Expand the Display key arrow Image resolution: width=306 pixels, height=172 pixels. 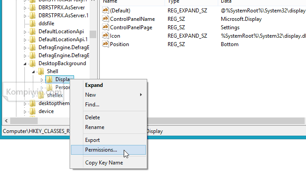point(42,80)
